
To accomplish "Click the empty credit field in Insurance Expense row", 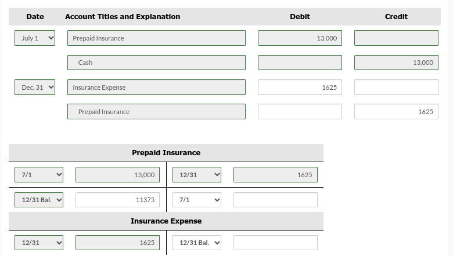I will coord(396,87).
